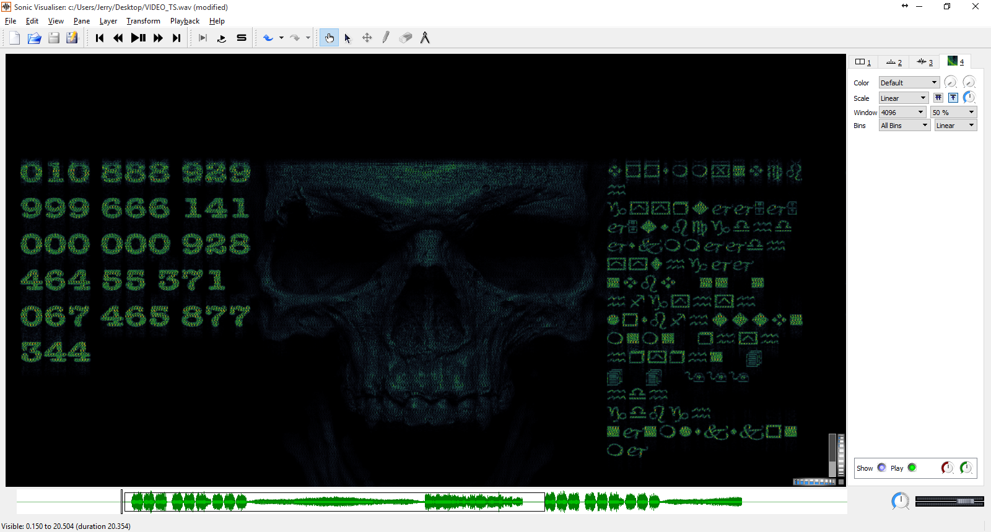Open the All Bins dropdown
The height and width of the screenshot is (532, 991).
coord(904,125)
